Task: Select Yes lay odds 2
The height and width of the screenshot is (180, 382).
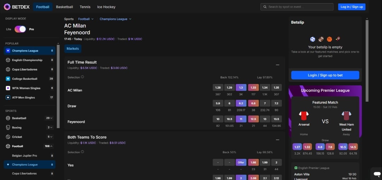Action: [277, 162]
